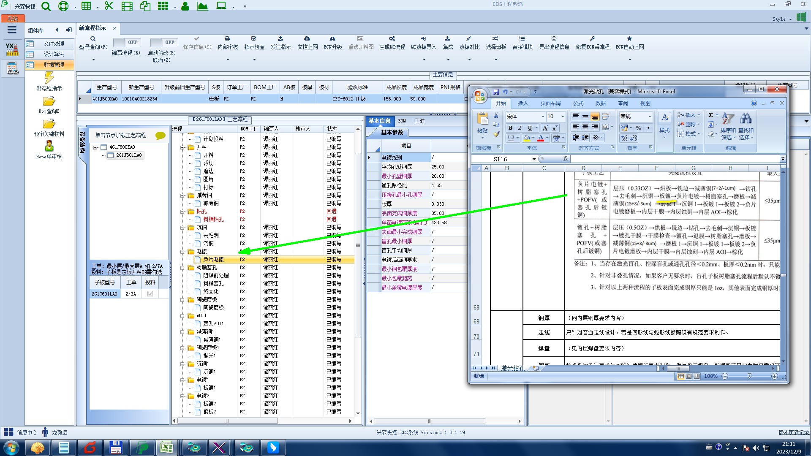Toggle the 启动修改 OFF switch
The height and width of the screenshot is (456, 811).
tap(163, 42)
